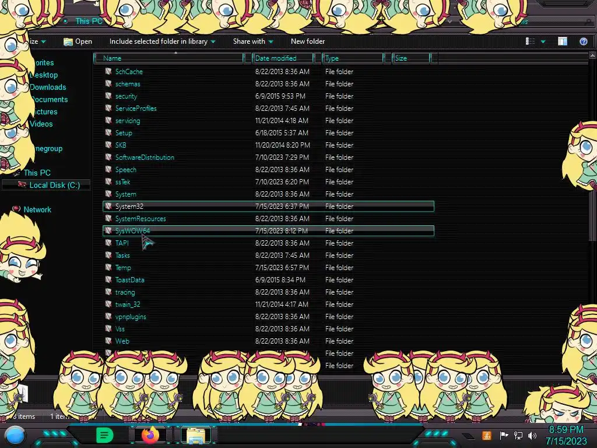Select the SystemResources folder name
597x448 pixels.
pyautogui.click(x=141, y=218)
